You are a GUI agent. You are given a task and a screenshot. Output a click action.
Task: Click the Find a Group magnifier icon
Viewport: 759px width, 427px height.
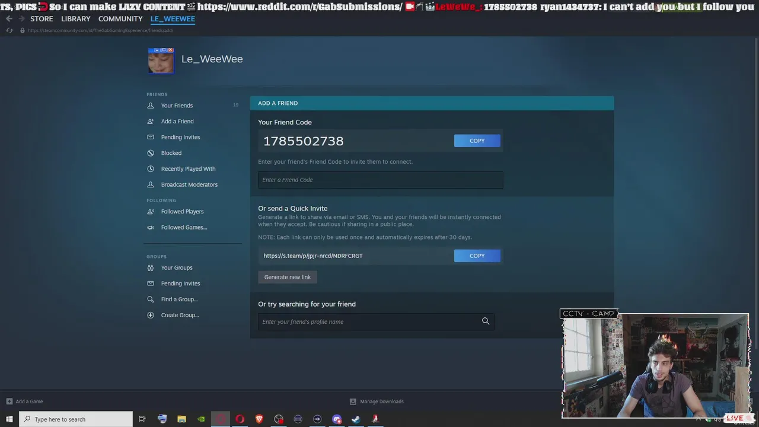click(151, 299)
